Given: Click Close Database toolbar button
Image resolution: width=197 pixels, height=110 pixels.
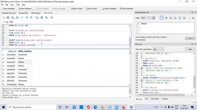Looking at the screenshot, I should [x=127, y=9].
